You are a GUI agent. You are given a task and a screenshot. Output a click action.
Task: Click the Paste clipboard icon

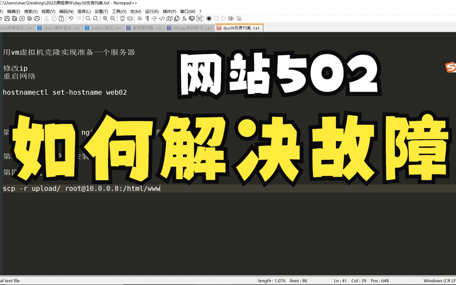coord(61,18)
